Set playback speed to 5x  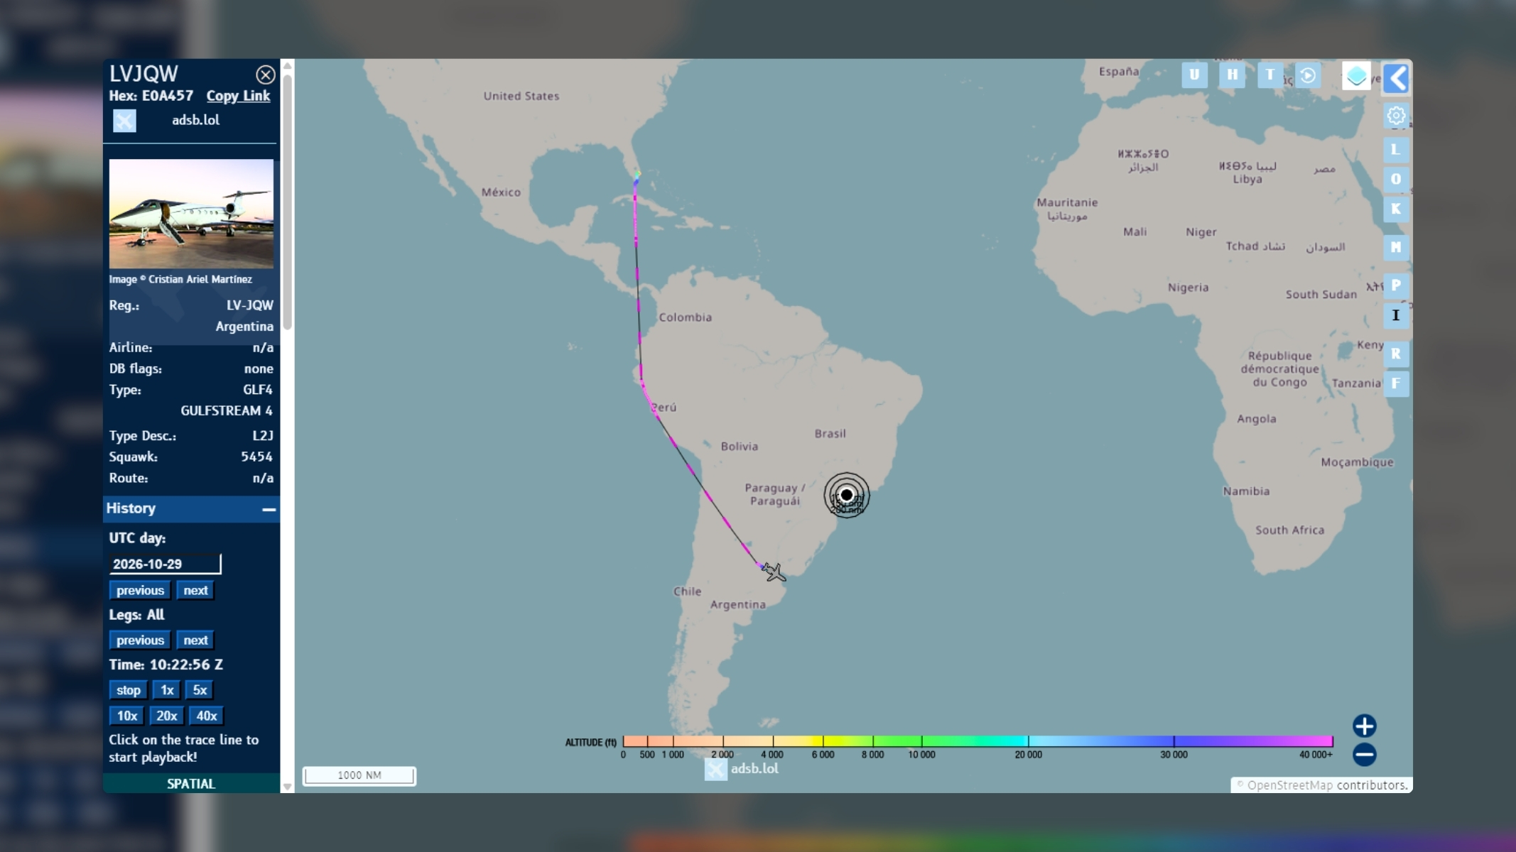pos(200,690)
